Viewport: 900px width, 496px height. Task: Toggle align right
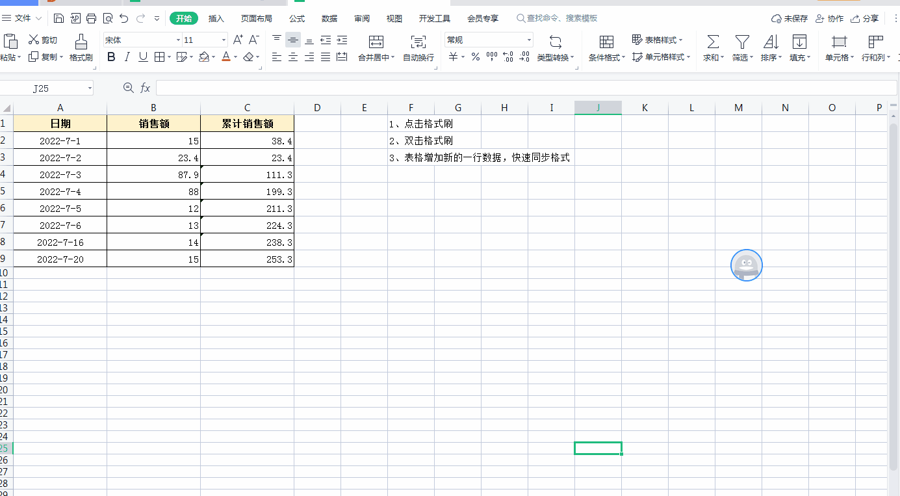pyautogui.click(x=309, y=57)
